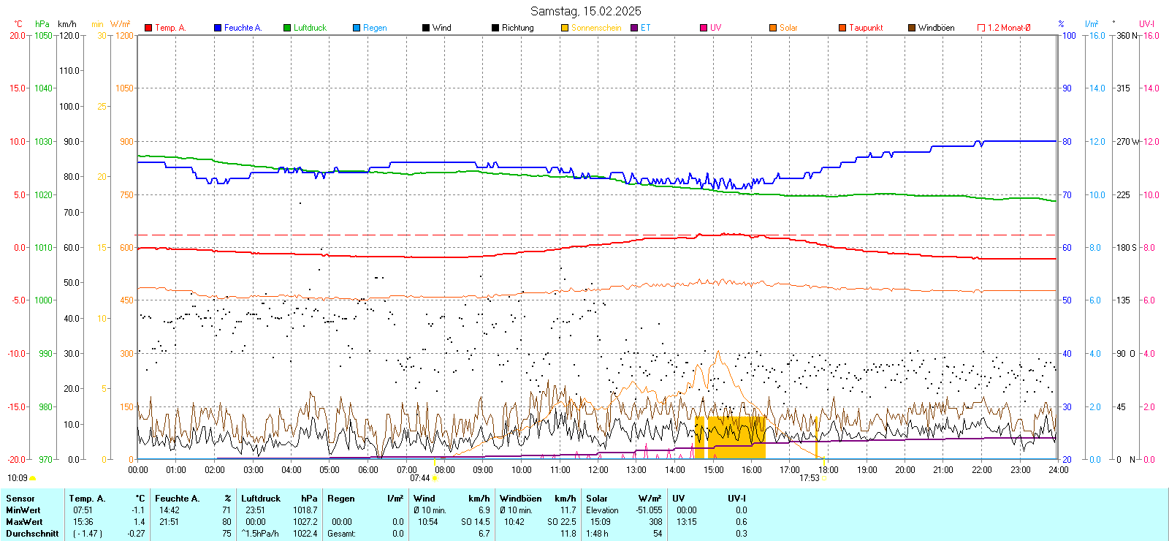Click the red Temp. A. legend square
1169x541 pixels.
pos(148,28)
